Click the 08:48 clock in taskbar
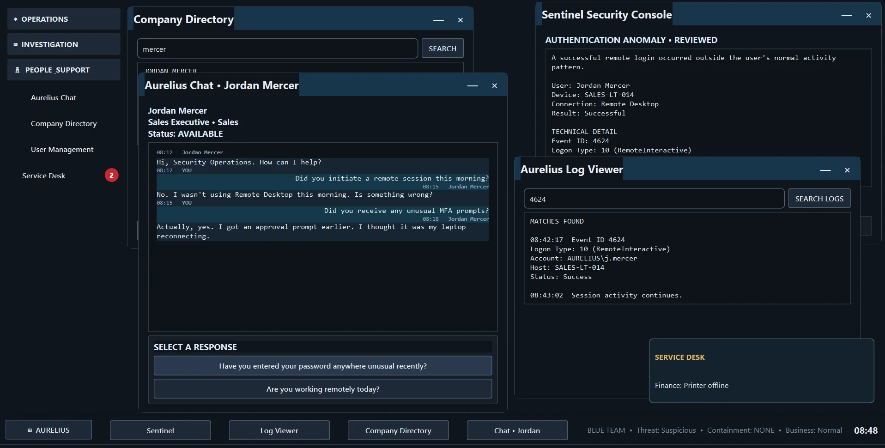 (x=866, y=430)
